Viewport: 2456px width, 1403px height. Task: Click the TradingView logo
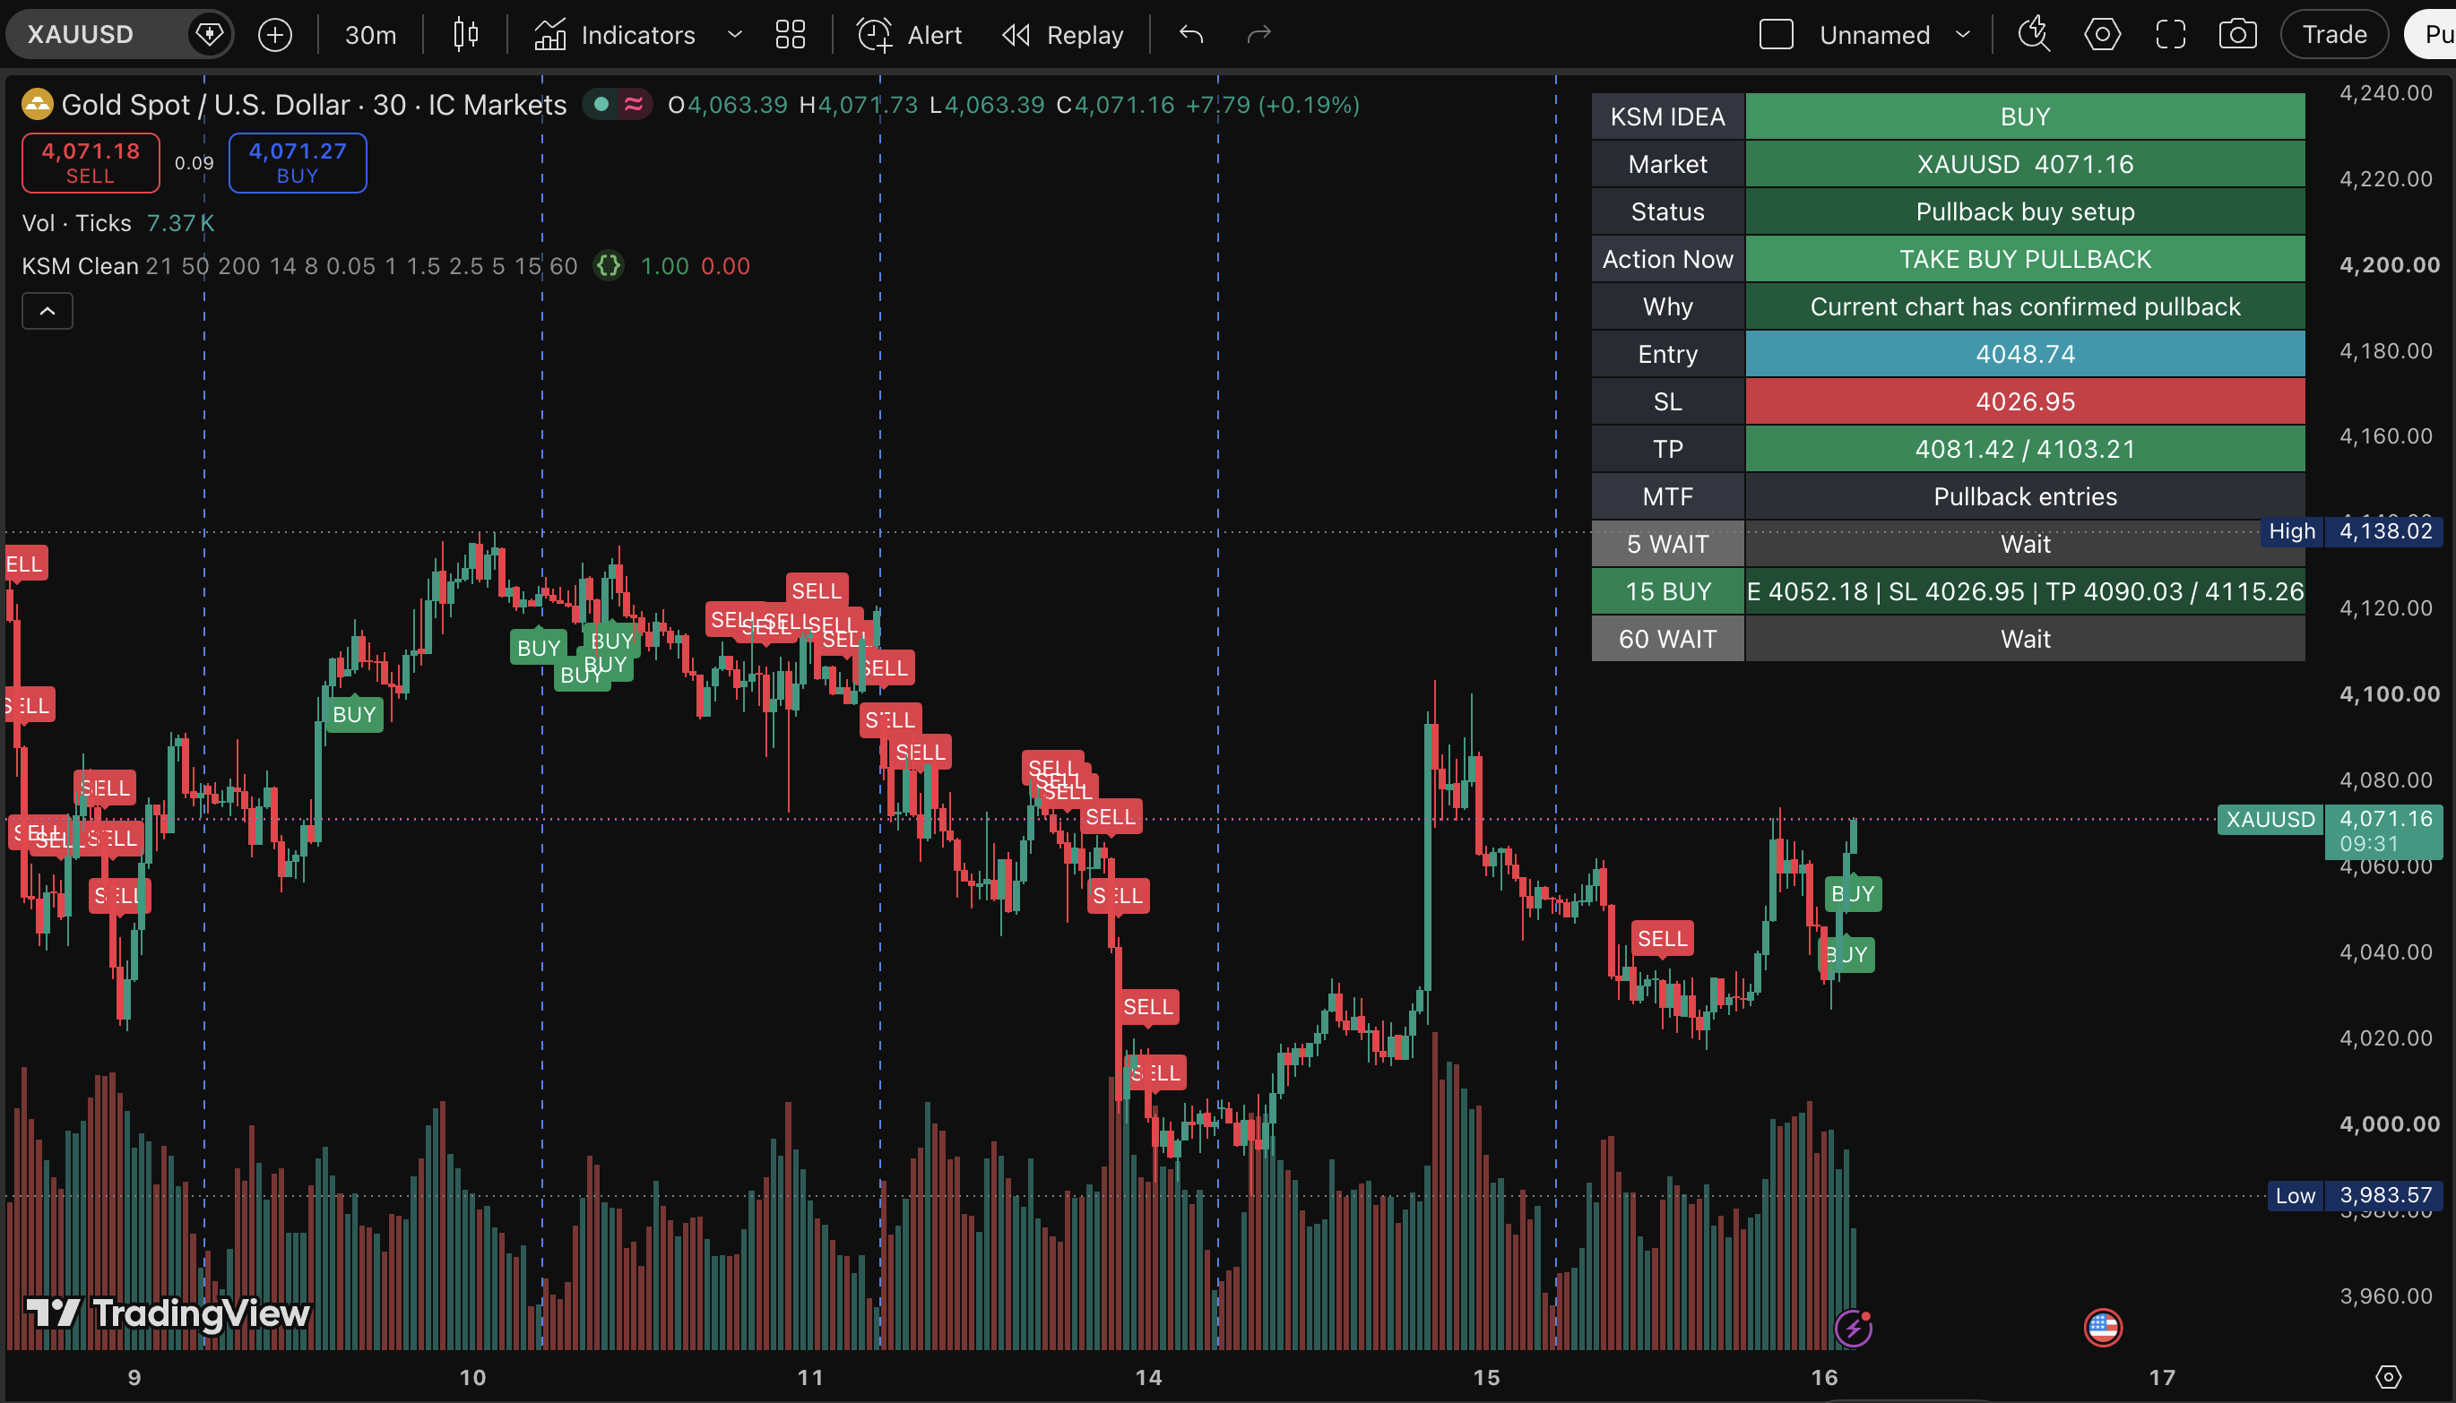[168, 1313]
